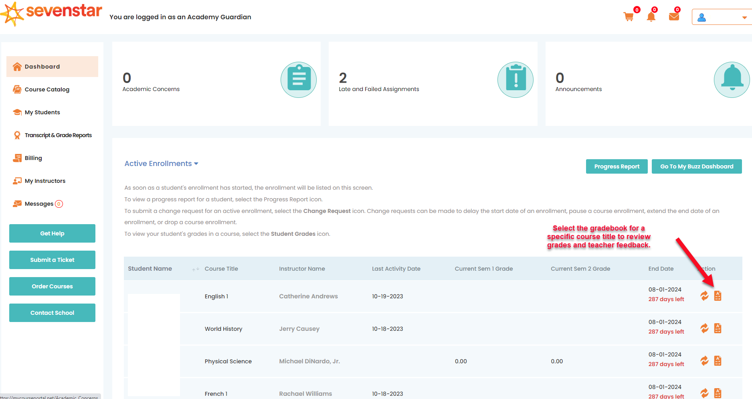Click Change Request icon for Physical Science
The height and width of the screenshot is (399, 752).
pyautogui.click(x=704, y=361)
